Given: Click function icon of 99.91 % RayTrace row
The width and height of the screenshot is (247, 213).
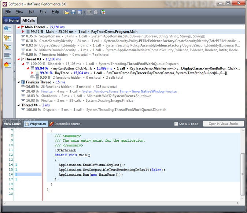Looking at the screenshot, I should [x=37, y=73].
